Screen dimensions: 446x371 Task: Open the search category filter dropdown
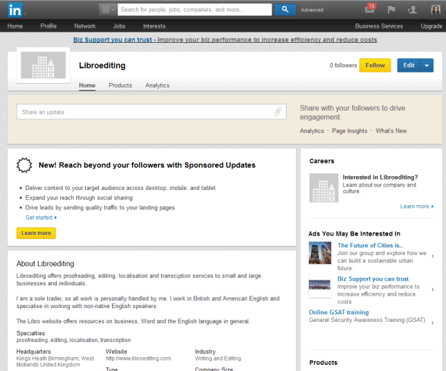pos(108,10)
